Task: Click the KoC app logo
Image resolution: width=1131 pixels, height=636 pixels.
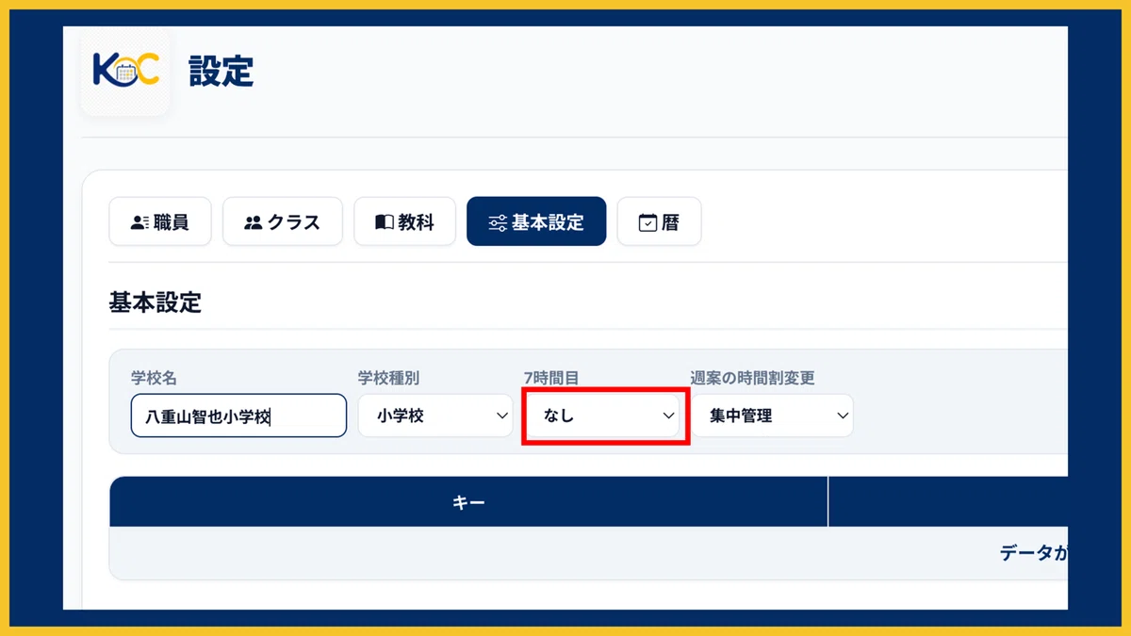Action: click(x=125, y=72)
